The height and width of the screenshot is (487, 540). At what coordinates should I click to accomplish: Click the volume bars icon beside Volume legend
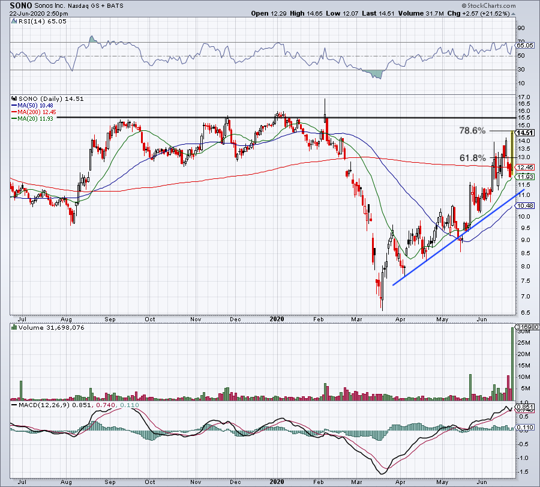(x=14, y=327)
